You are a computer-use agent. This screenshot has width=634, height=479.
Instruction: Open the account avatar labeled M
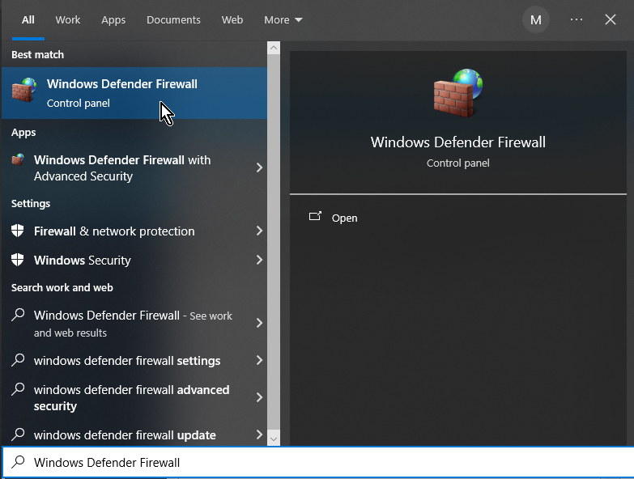coord(536,19)
